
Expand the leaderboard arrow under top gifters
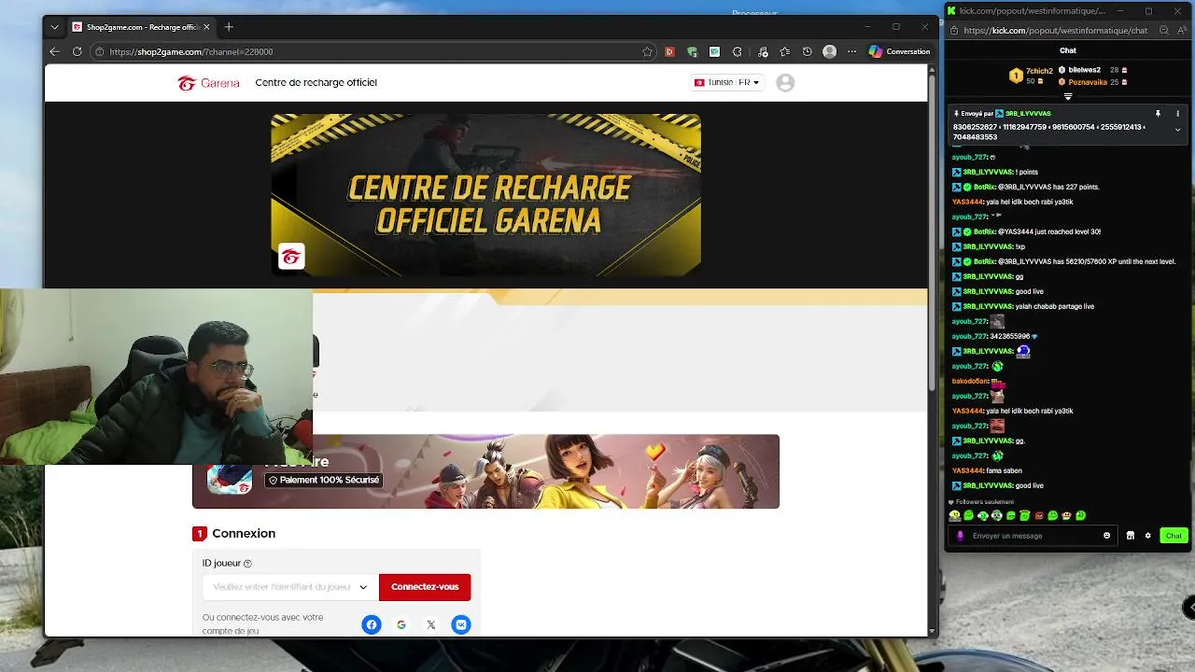coord(1068,96)
